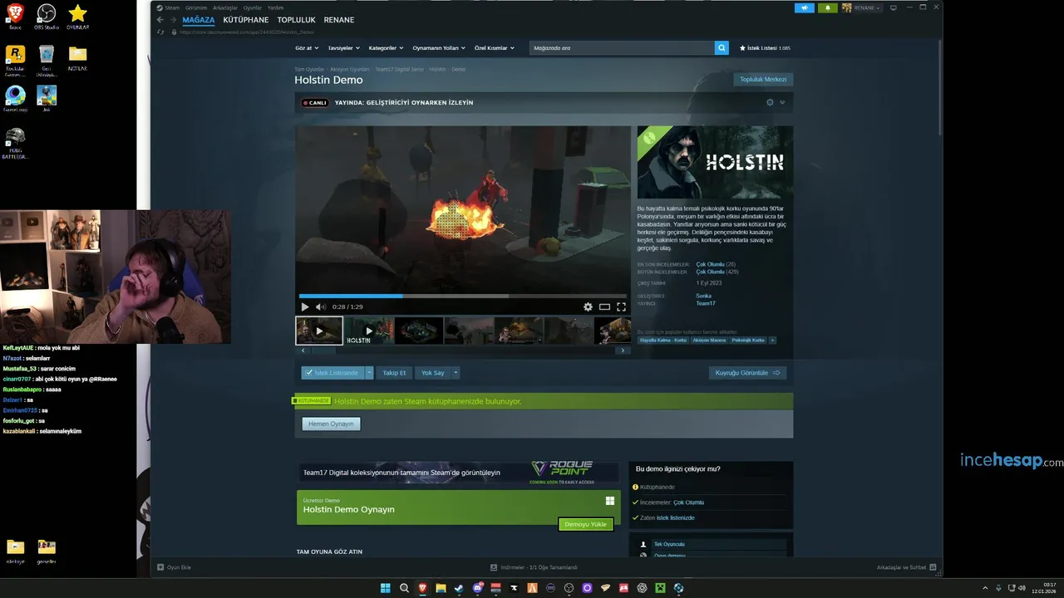Viewport: 1064px width, 598px height.
Task: Open the İstek Listesi link
Action: click(765, 48)
